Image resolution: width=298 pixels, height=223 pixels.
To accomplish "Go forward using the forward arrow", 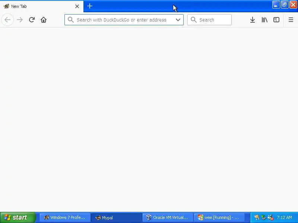I will (20, 20).
